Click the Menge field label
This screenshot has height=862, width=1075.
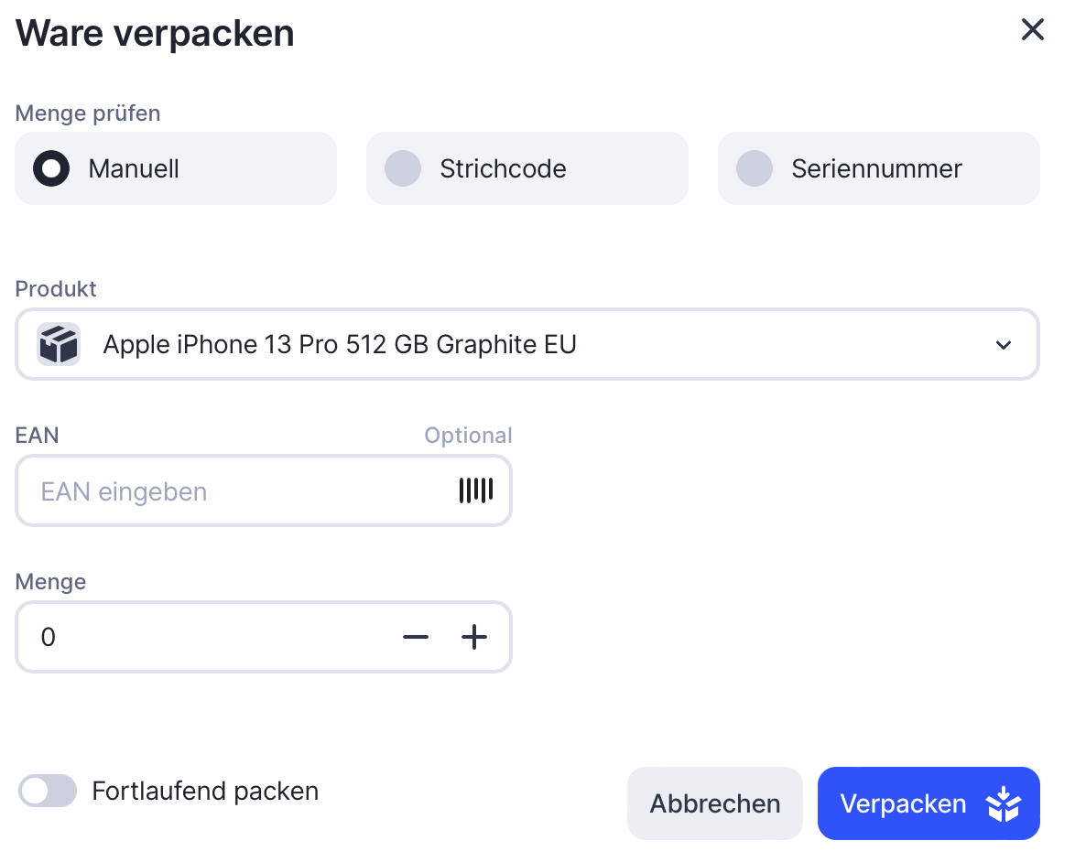click(x=51, y=581)
